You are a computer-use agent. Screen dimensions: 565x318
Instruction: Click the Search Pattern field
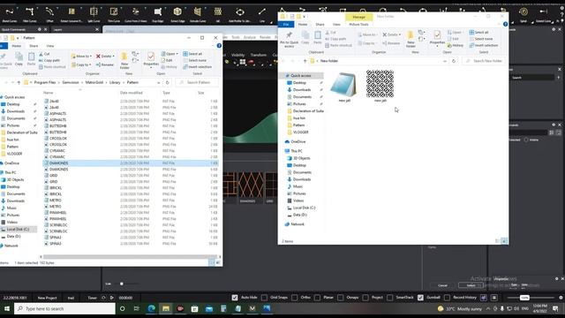click(197, 82)
